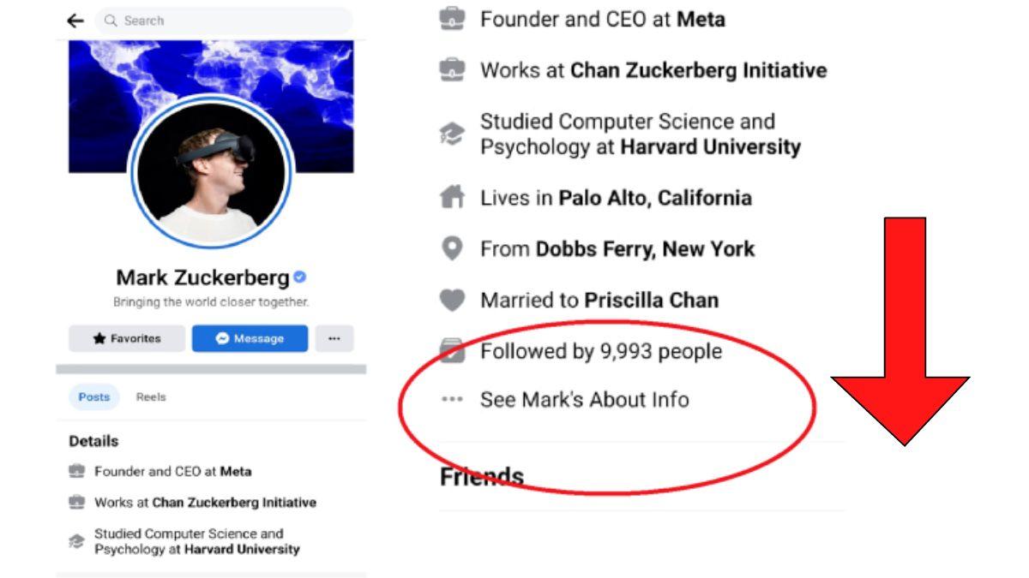Tap the back arrow icon
This screenshot has height=578, width=1029.
coord(76,21)
